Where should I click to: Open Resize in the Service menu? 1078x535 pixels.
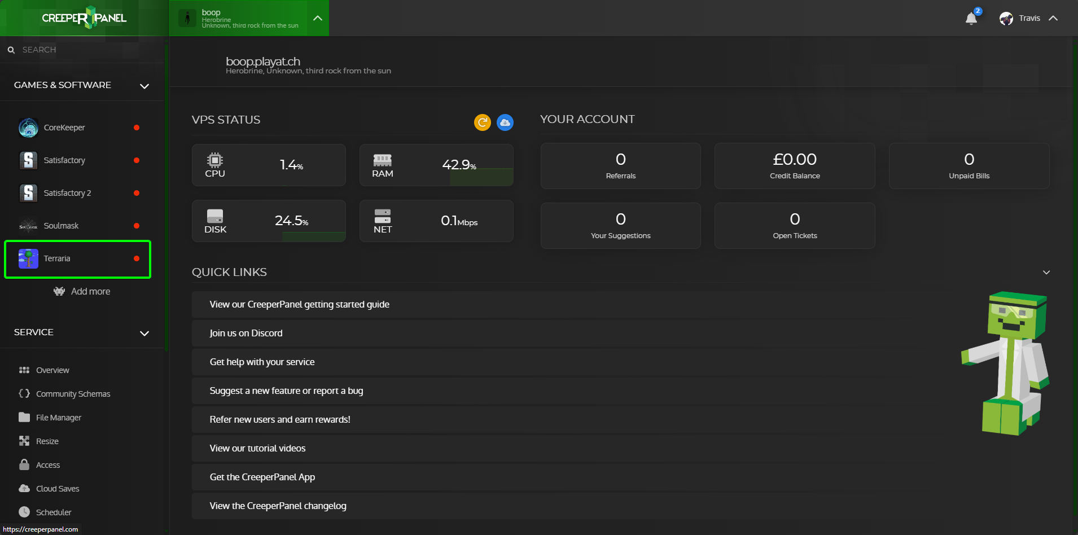[47, 441]
